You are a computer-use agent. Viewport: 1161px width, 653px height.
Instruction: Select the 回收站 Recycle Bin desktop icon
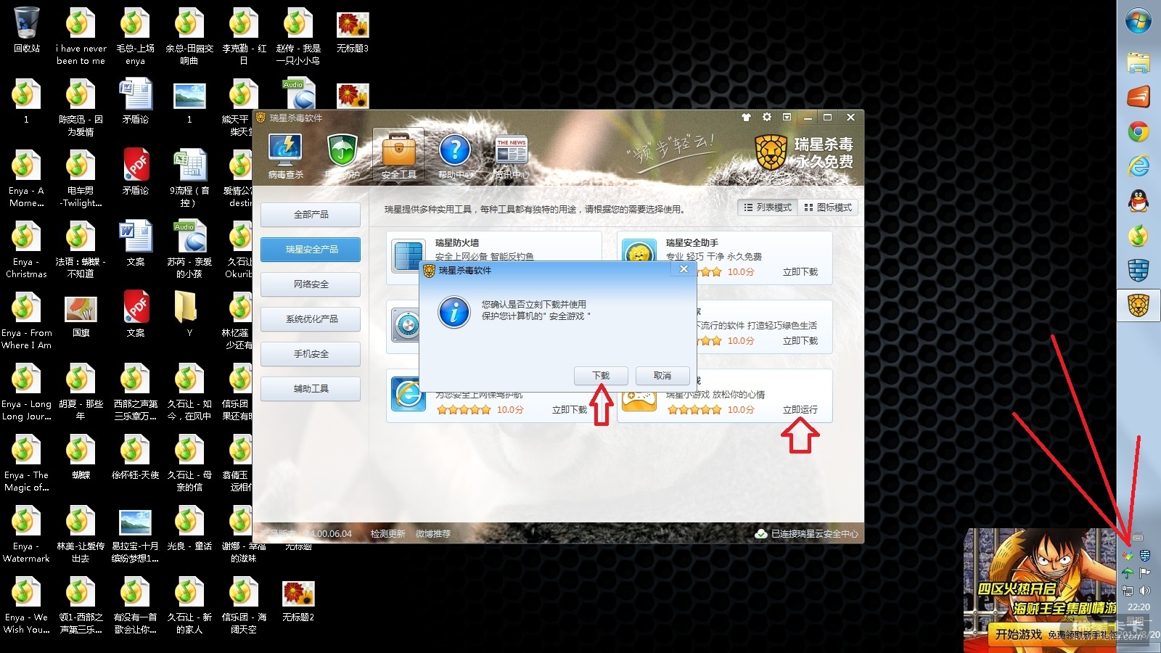(26, 30)
